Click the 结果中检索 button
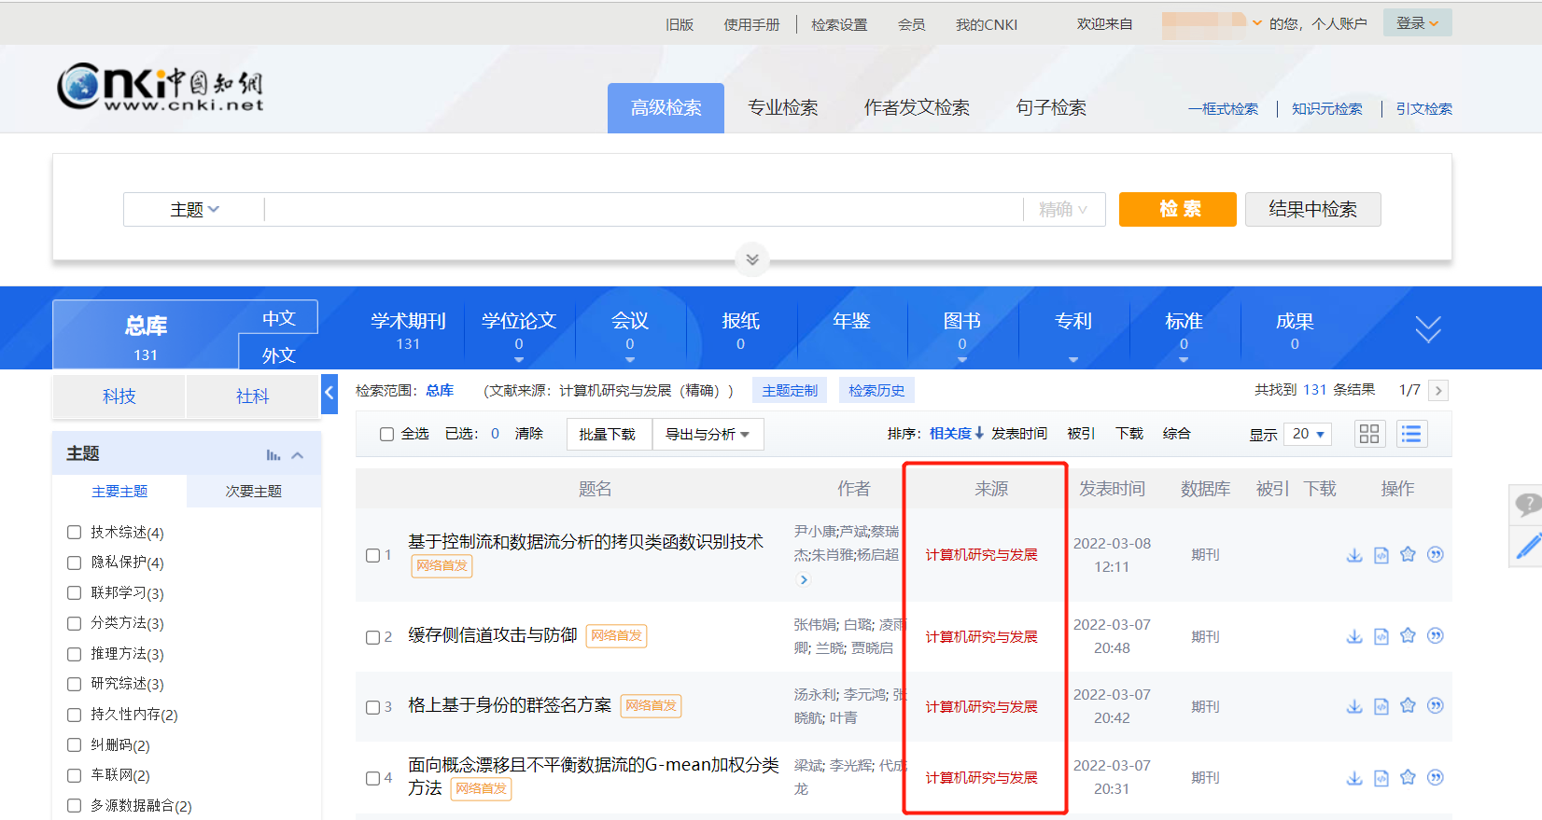Viewport: 1542px width, 820px height. [1312, 209]
